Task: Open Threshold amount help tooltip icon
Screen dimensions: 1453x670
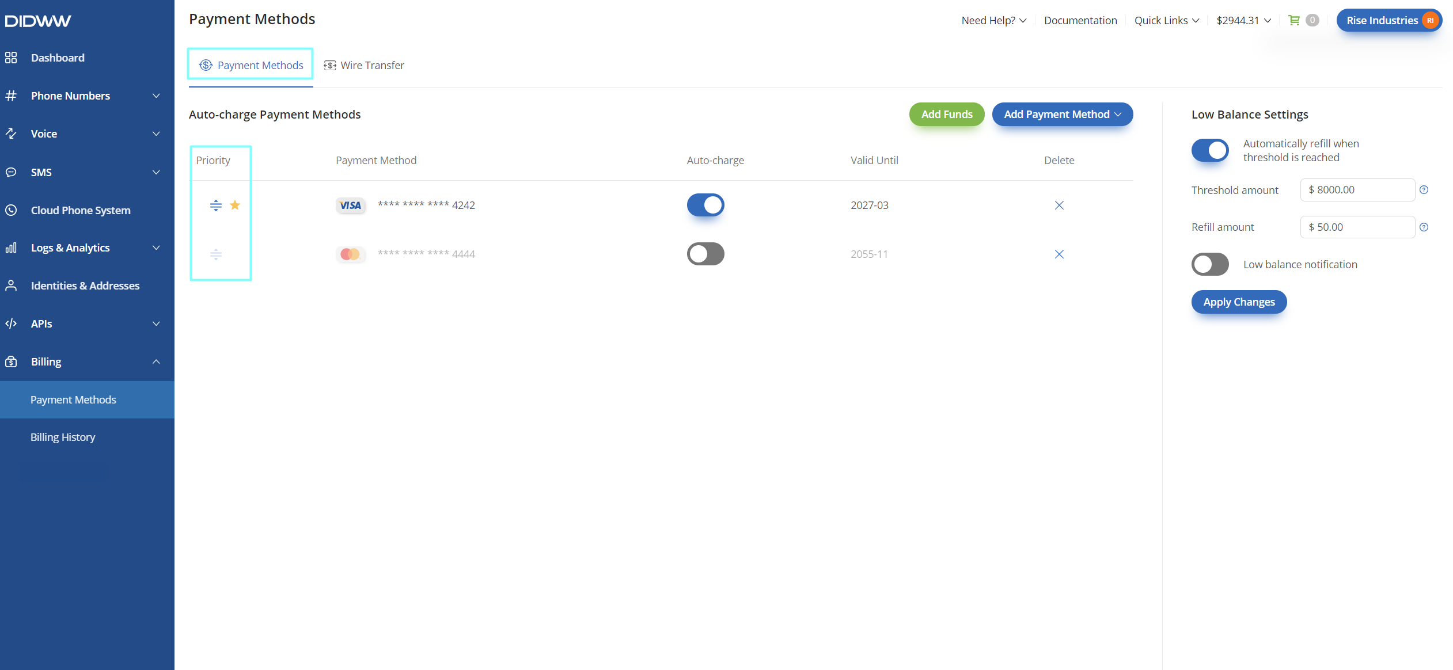Action: point(1424,190)
